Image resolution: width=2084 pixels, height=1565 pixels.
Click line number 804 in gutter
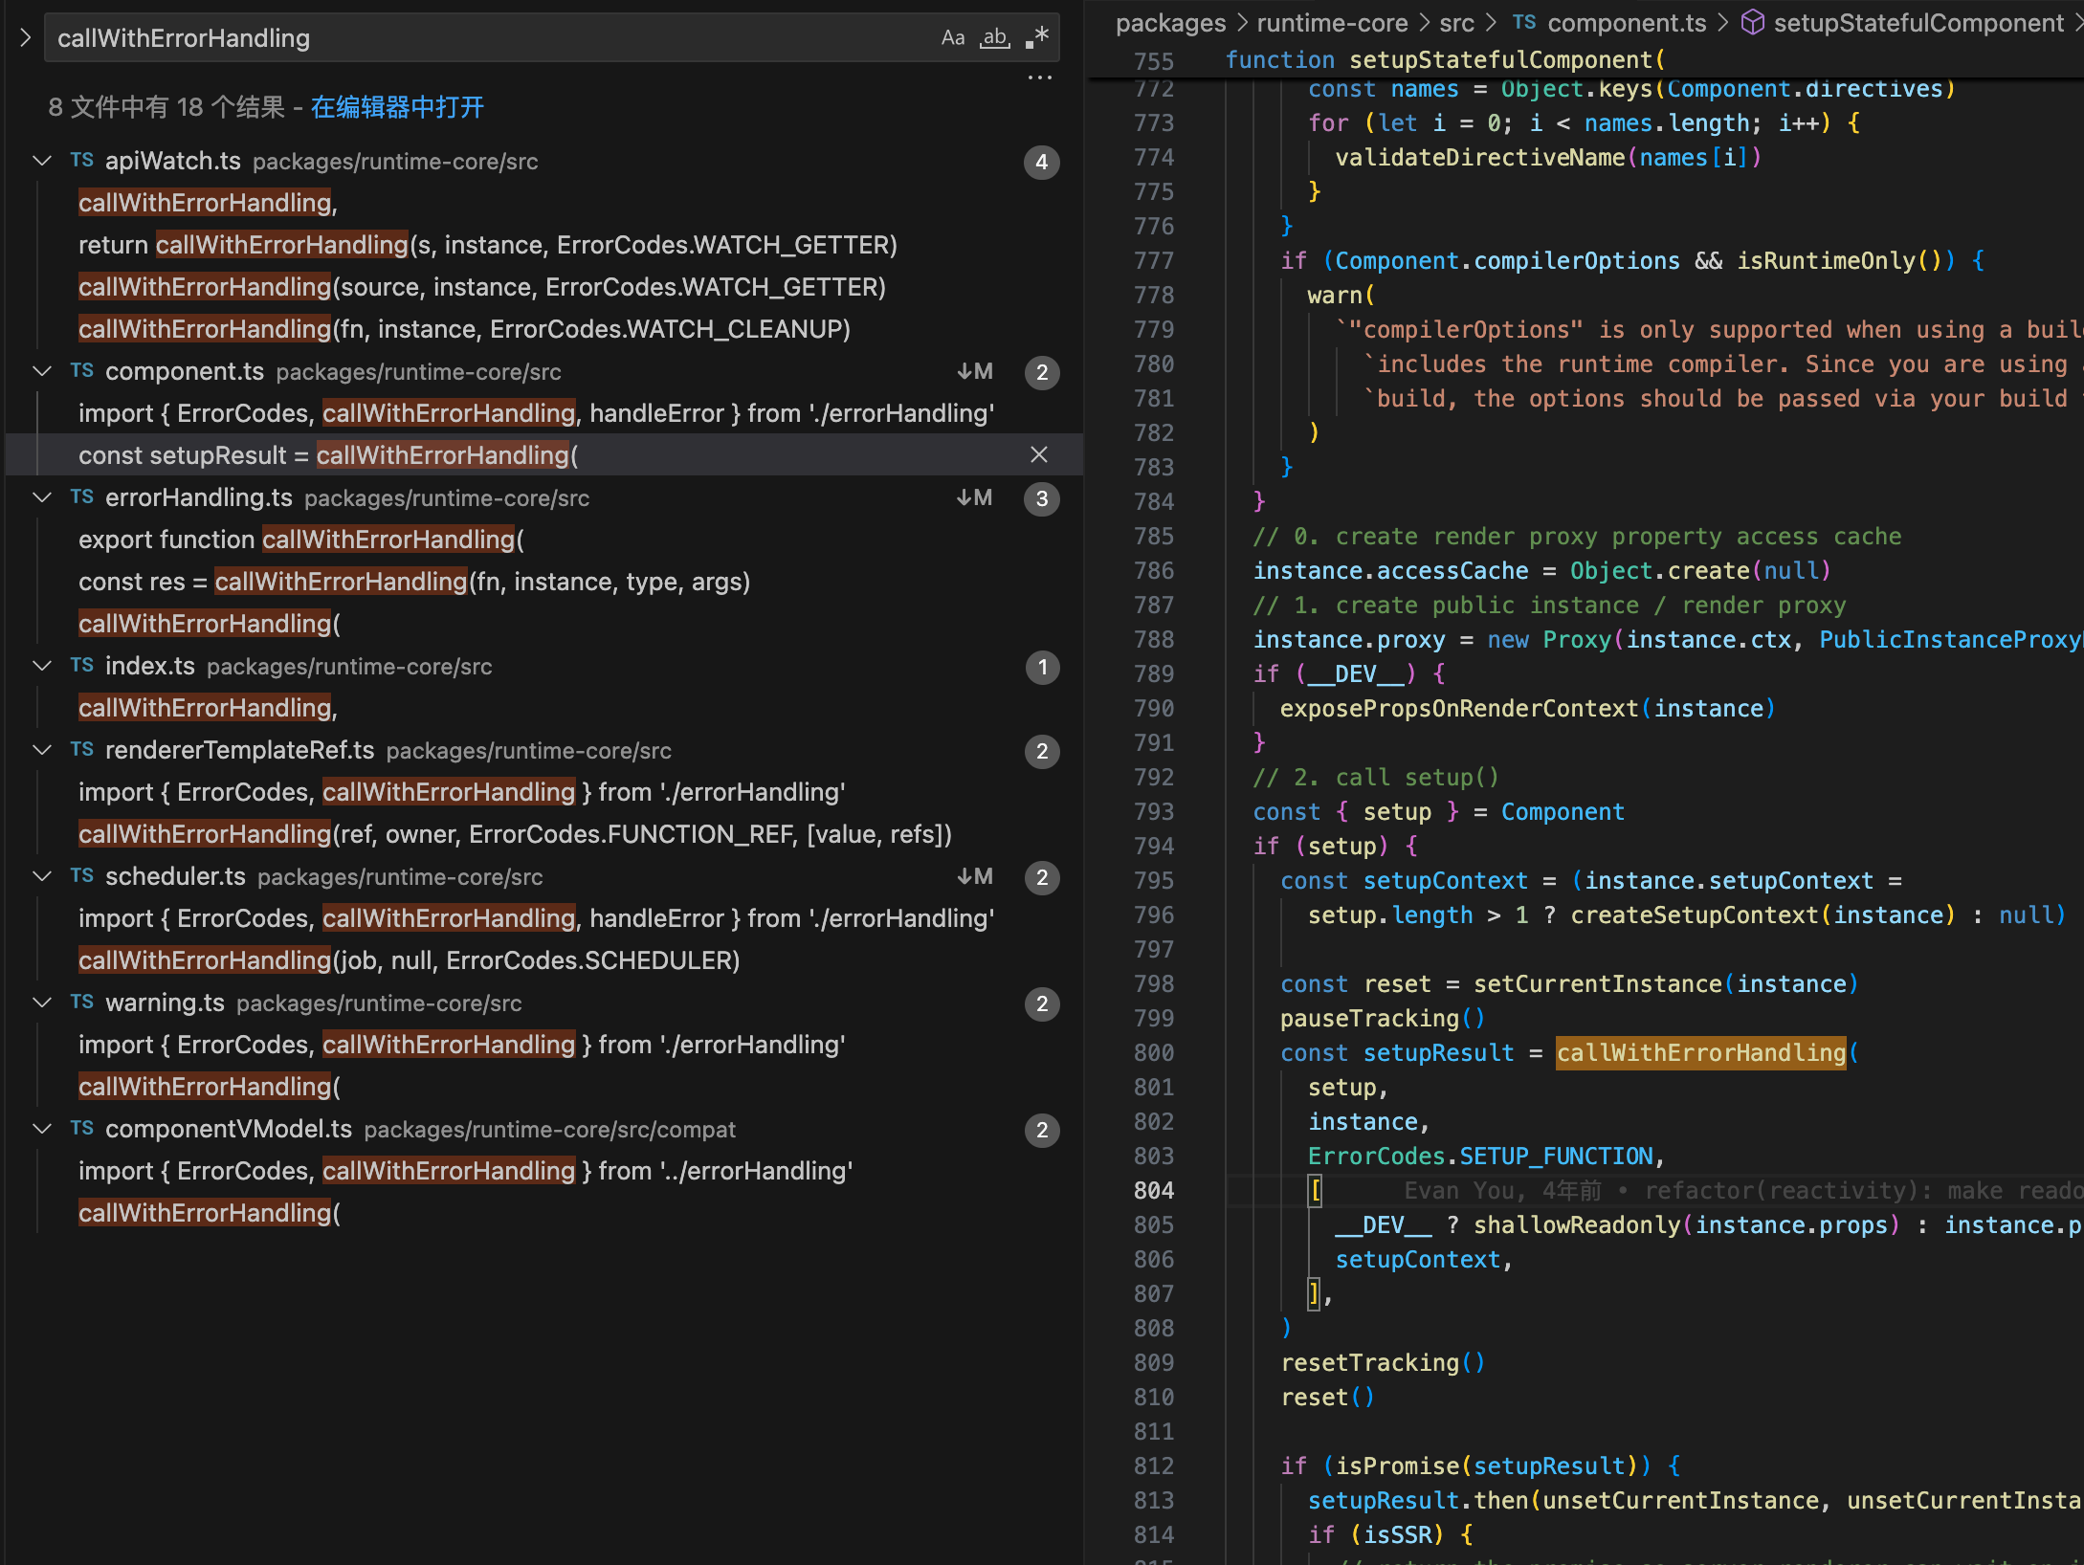1153,1190
